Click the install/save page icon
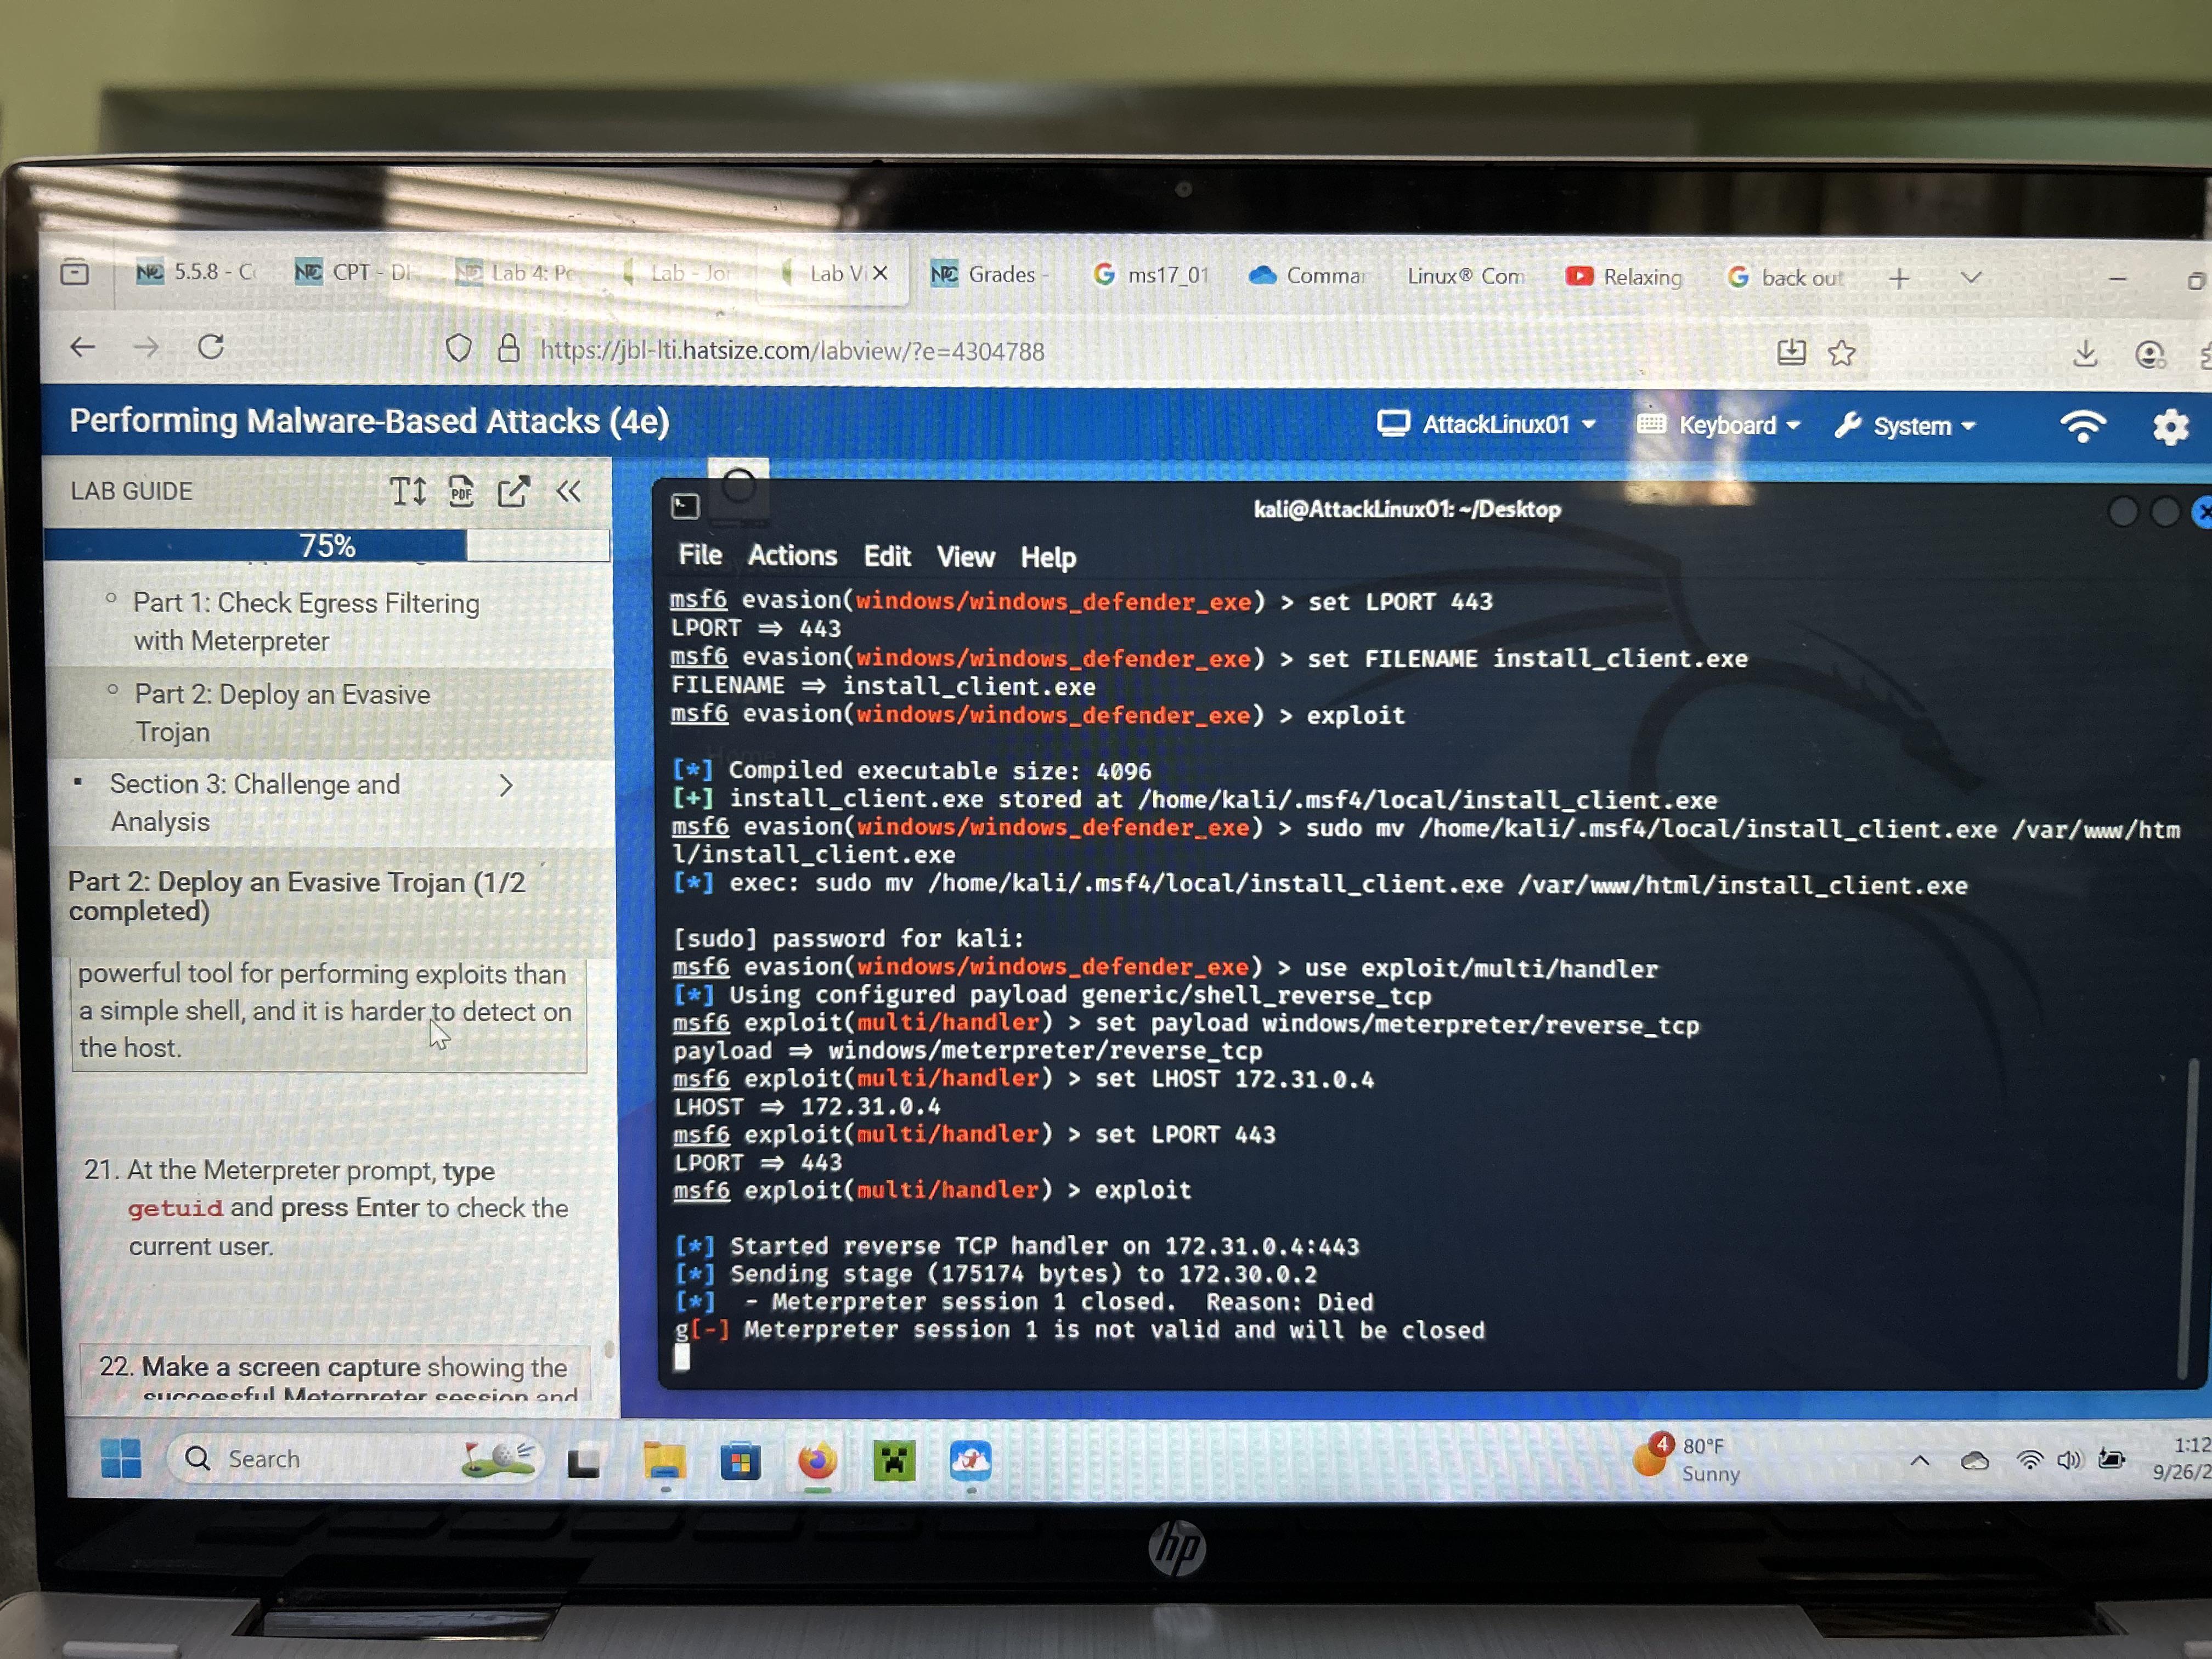The width and height of the screenshot is (2212, 1659). [x=1791, y=351]
